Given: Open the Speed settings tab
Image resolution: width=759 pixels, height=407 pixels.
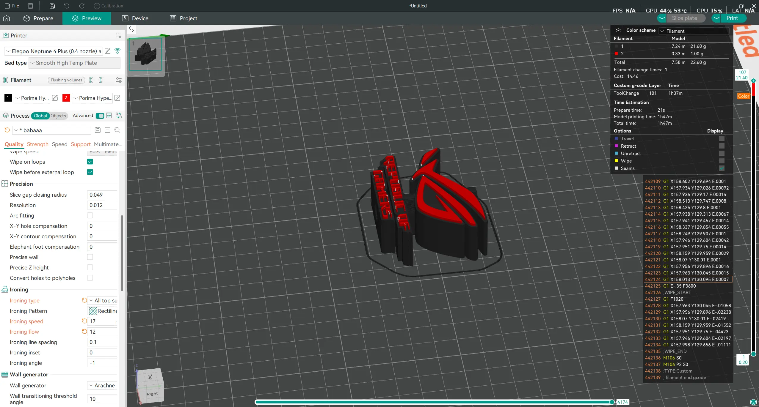Looking at the screenshot, I should tap(59, 144).
